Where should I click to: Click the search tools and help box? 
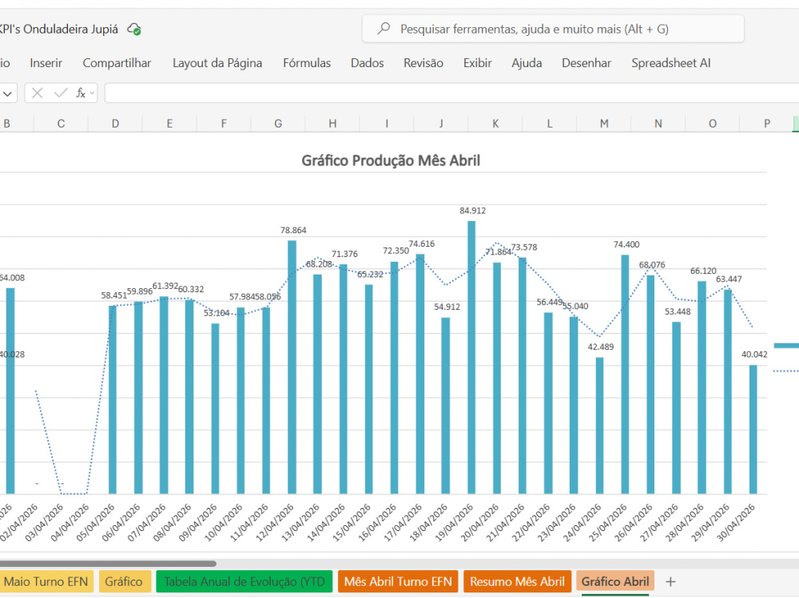point(553,29)
